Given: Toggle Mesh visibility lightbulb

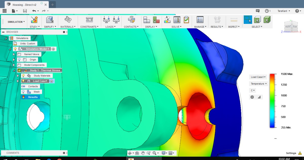Looking at the screenshot, I should [23, 92].
